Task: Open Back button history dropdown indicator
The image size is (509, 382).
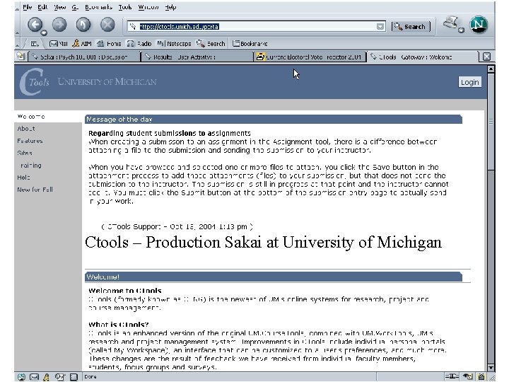Action: click(44, 33)
